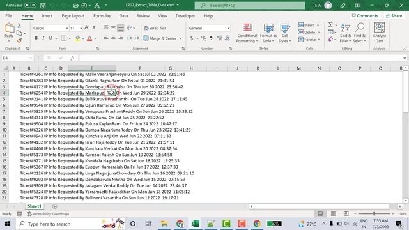Viewport: 409px width, 230px height.
Task: Adjust the zoom slider
Action: [x=374, y=214]
